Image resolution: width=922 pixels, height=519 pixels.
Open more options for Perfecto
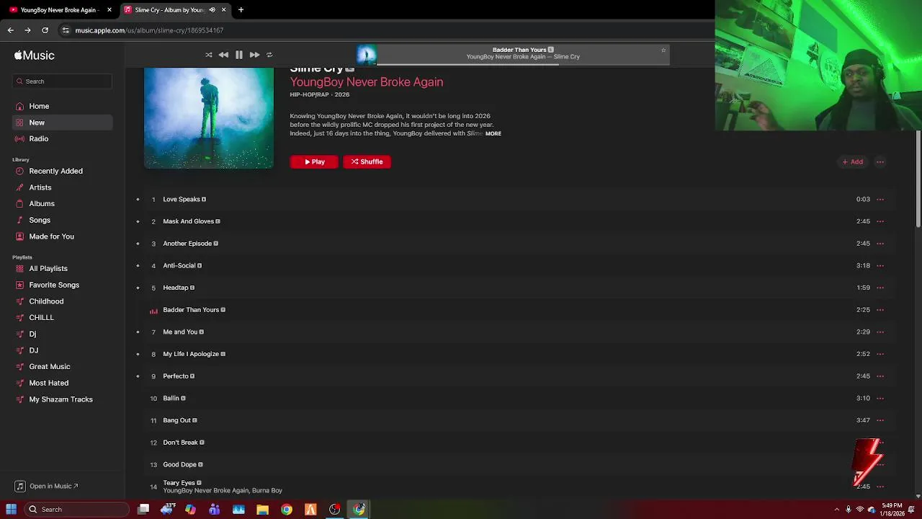coord(880,376)
